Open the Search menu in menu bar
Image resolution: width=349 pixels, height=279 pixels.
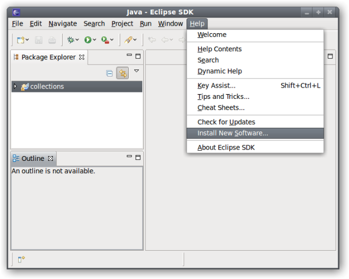pos(94,24)
